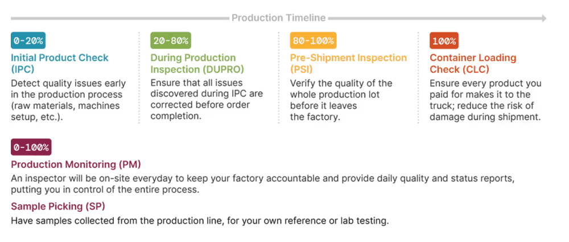Click the PSI description about production lot
This screenshot has width=569, height=242.
341,100
